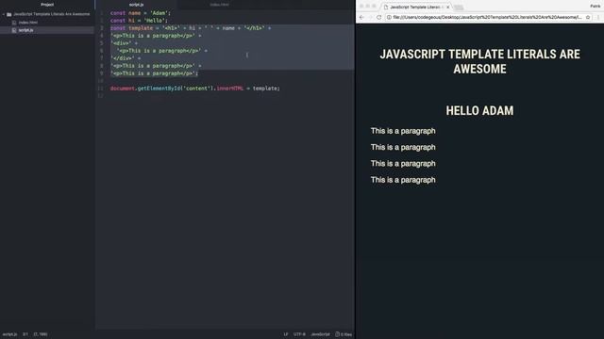Image resolution: width=604 pixels, height=339 pixels.
Task: Click the index.html file icon in tree
Action: tap(14, 23)
